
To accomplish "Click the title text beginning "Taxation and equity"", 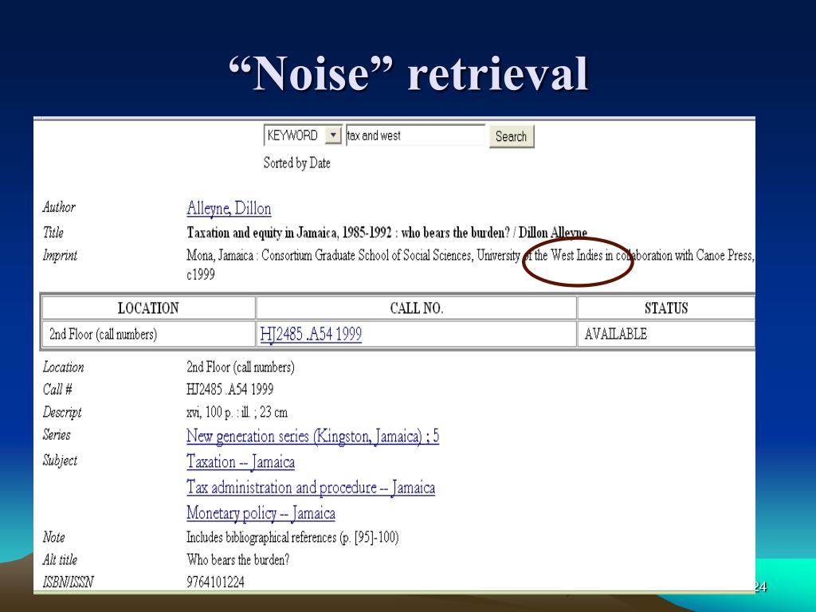I will coord(386,233).
